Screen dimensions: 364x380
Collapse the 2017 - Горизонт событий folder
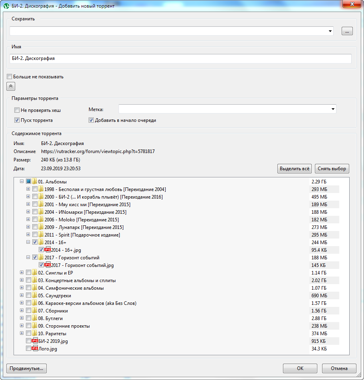pyautogui.click(x=28, y=257)
